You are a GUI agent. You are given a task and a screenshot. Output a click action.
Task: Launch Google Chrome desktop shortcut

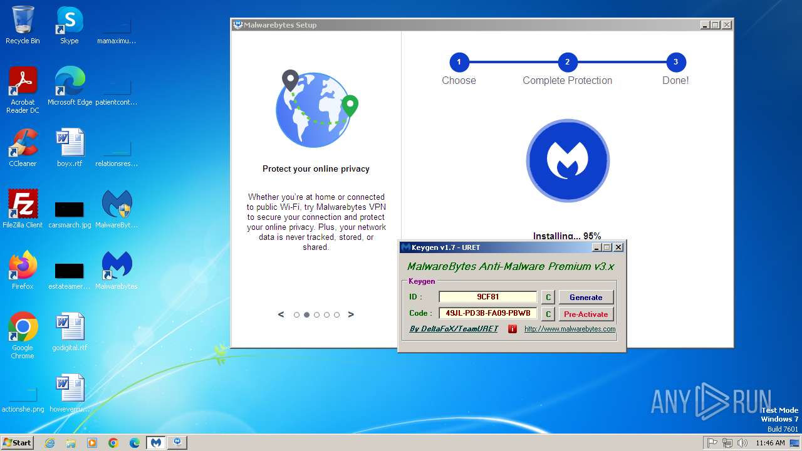tap(23, 336)
